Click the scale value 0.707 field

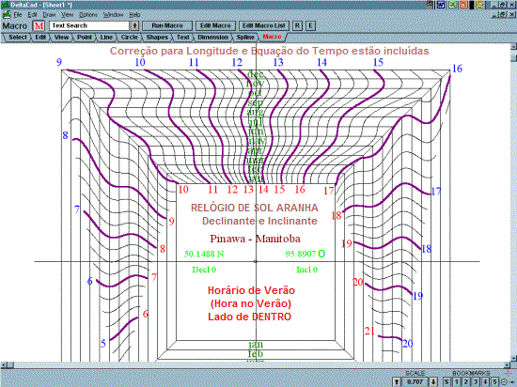(x=415, y=381)
